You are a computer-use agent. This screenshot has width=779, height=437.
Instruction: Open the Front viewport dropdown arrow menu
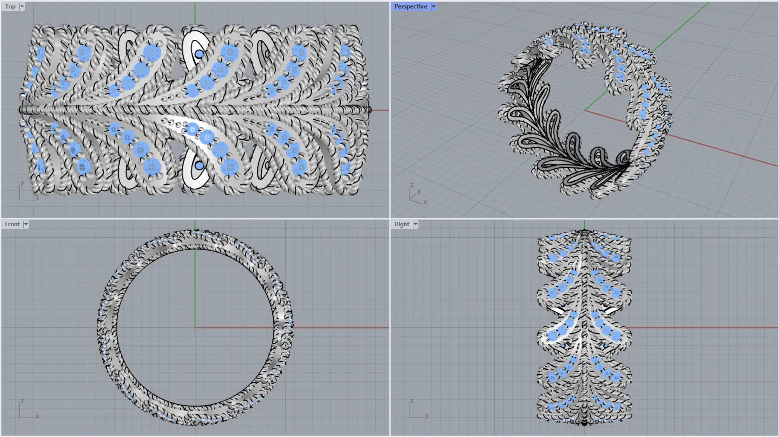point(26,224)
